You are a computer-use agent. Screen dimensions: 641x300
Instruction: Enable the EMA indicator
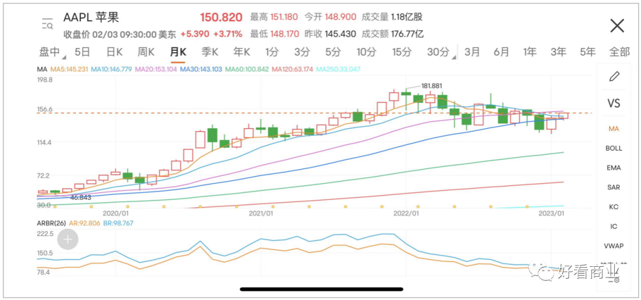click(614, 168)
